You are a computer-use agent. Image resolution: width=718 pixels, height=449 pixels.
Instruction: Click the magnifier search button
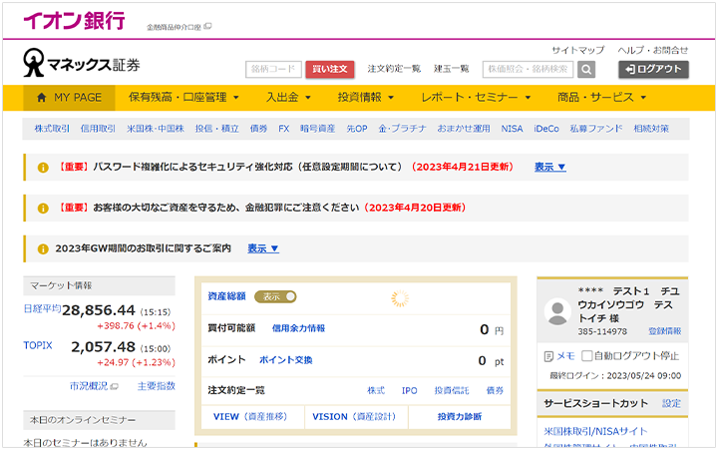click(x=586, y=70)
